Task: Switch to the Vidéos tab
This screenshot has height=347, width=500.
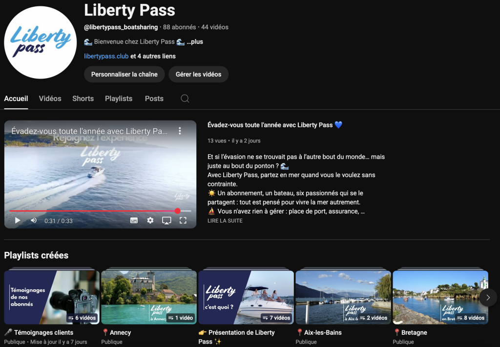Action: [50, 99]
